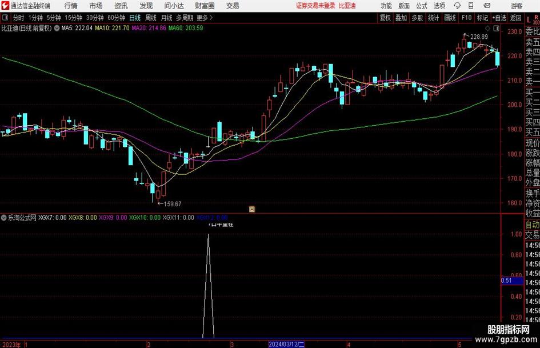The image size is (540, 348).
Task: Open the 资讯 menu
Action: tap(121, 6)
